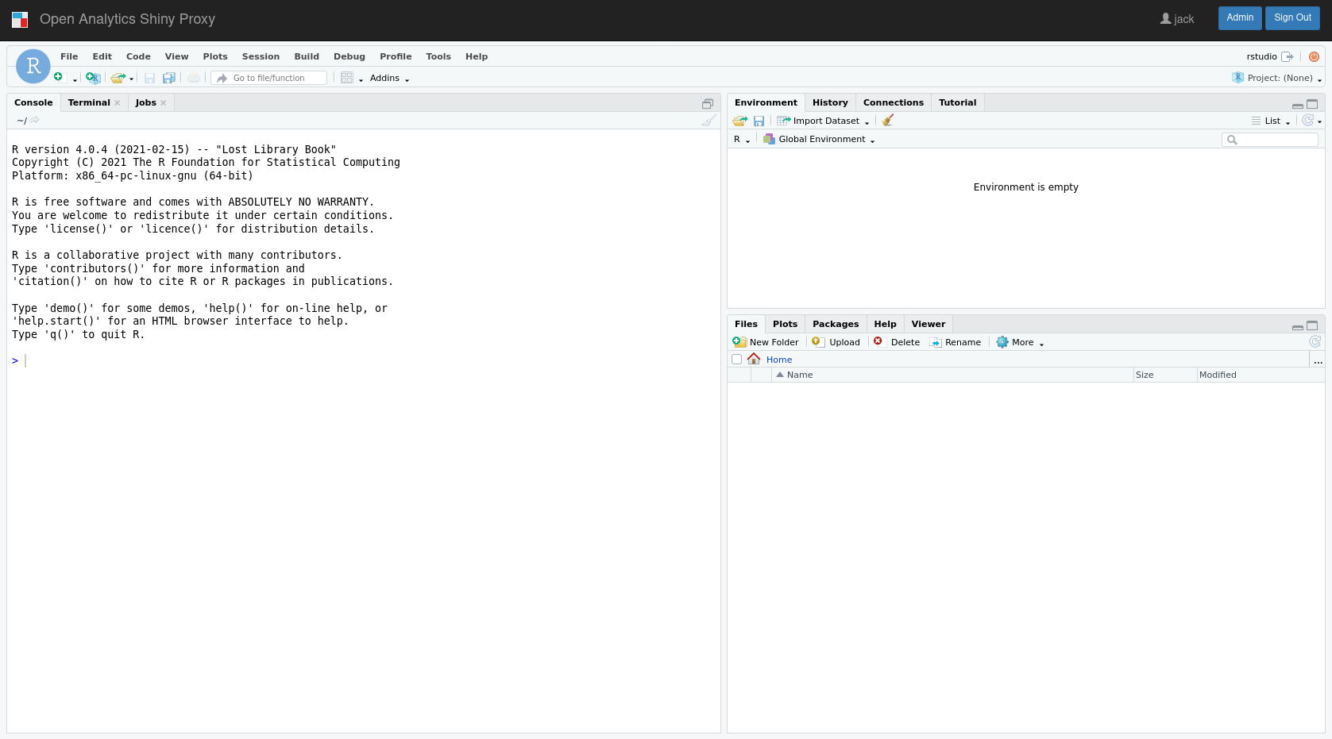Click the jack user label
The image size is (1332, 739).
pos(1176,19)
